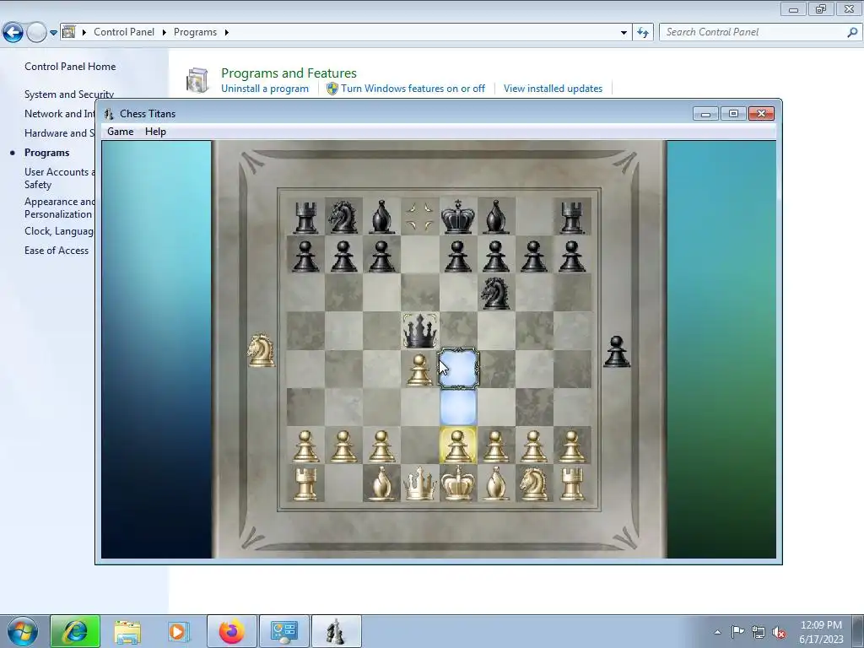Open the Game menu in Chess Titans
This screenshot has height=648, width=864.
click(x=120, y=131)
